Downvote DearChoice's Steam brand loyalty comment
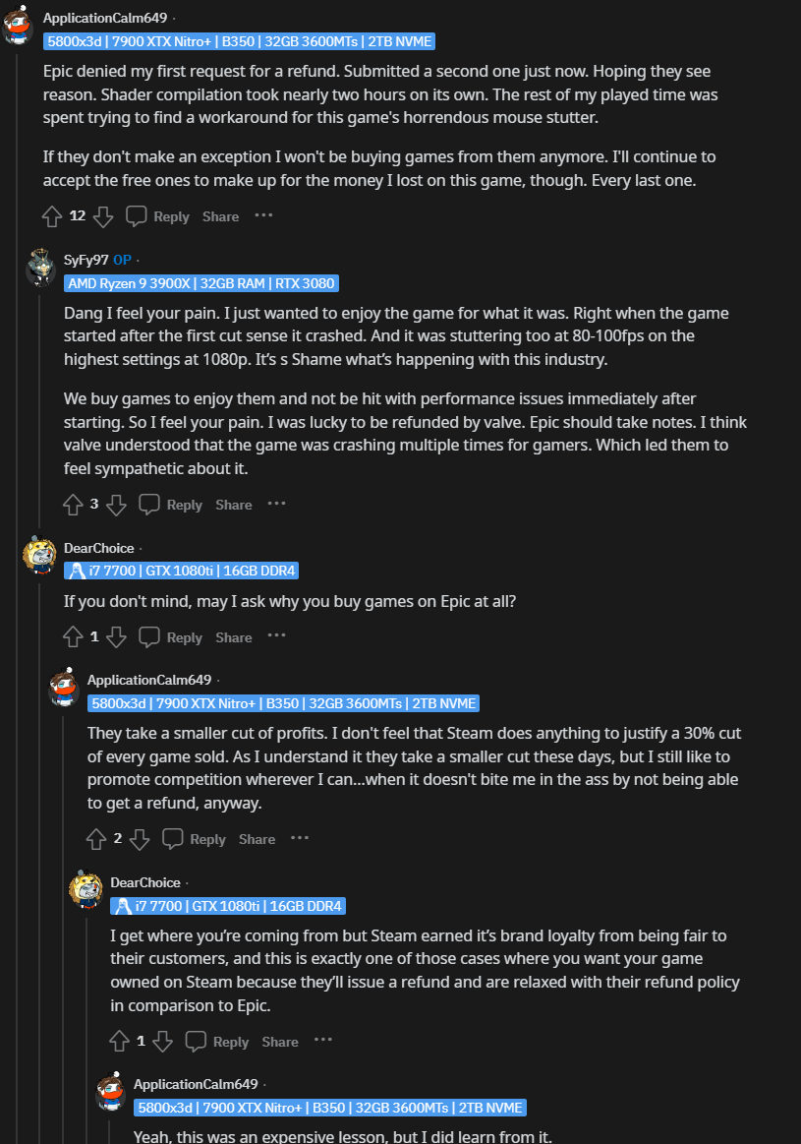This screenshot has width=801, height=1144. [163, 1042]
